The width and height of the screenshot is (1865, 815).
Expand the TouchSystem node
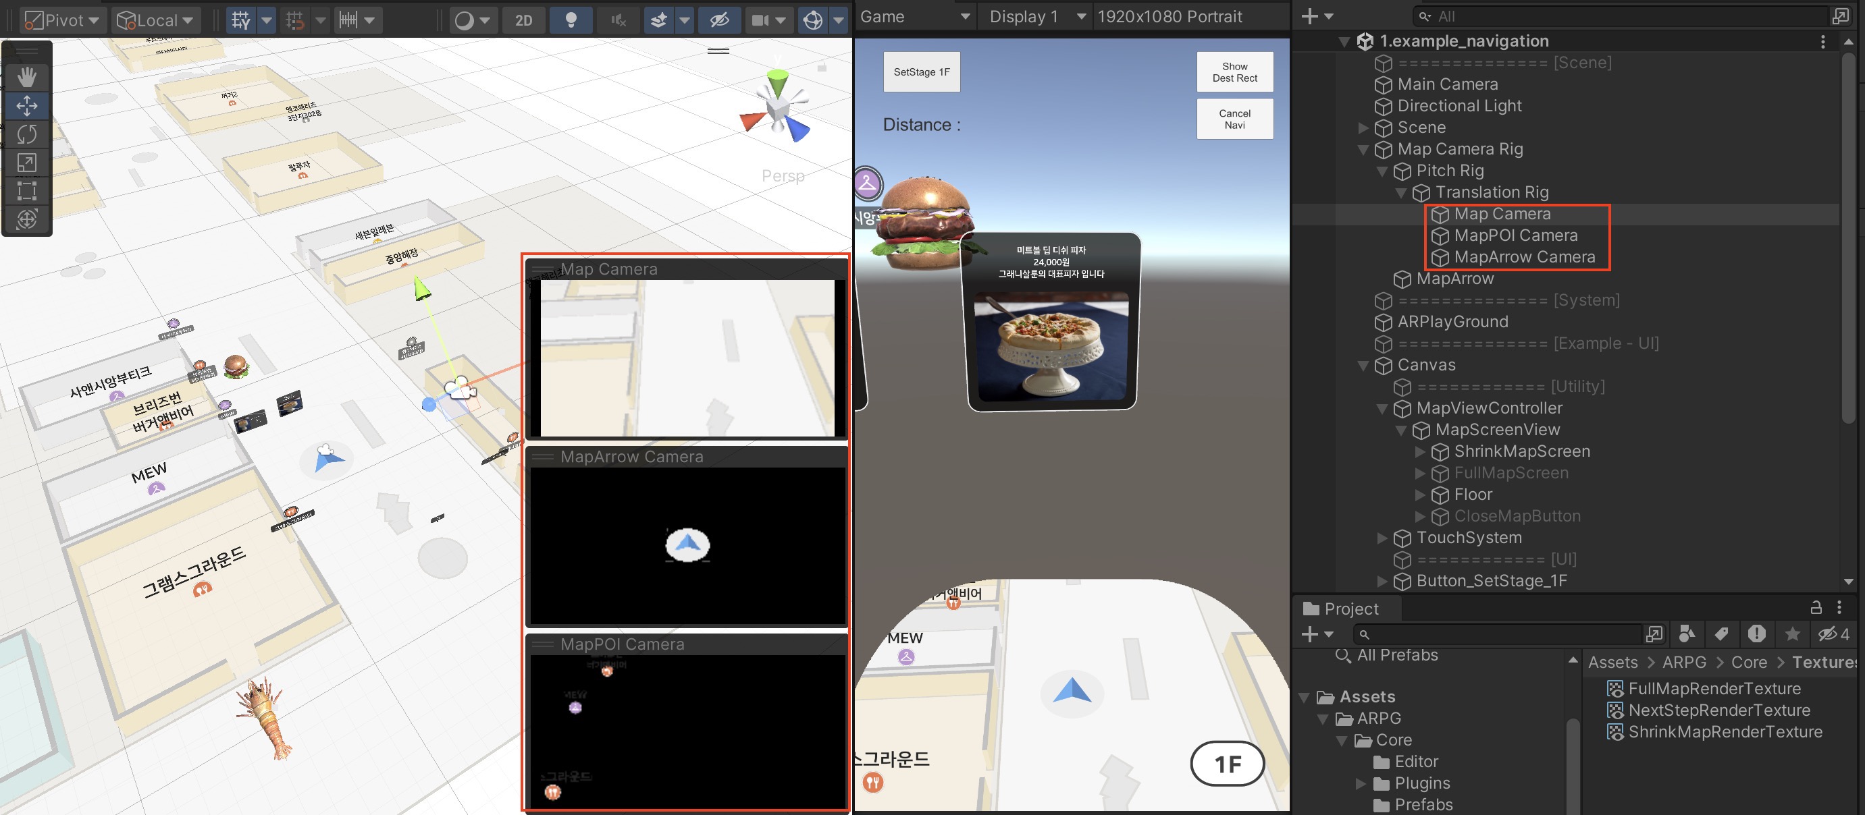[x=1382, y=538]
